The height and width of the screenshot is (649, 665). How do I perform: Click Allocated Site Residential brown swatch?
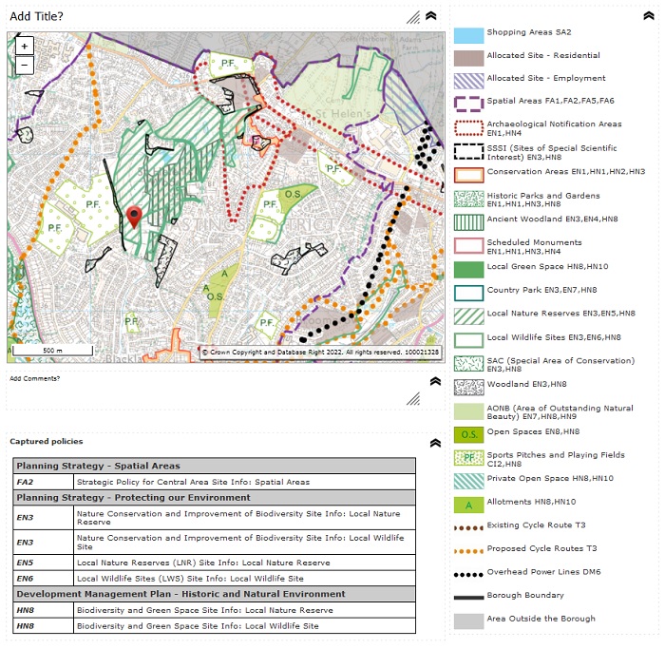coord(468,59)
